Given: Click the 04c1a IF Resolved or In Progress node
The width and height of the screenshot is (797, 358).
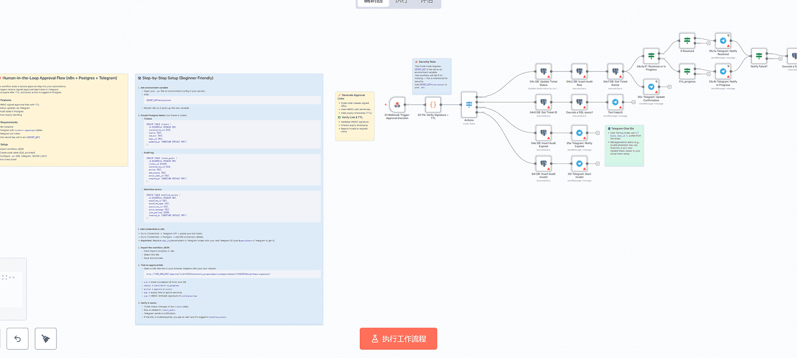Looking at the screenshot, I should click(x=651, y=56).
